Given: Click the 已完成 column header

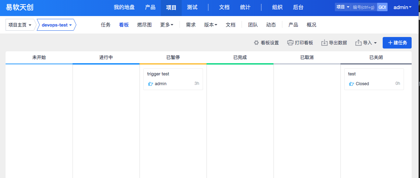Looking at the screenshot, I should point(240,57).
